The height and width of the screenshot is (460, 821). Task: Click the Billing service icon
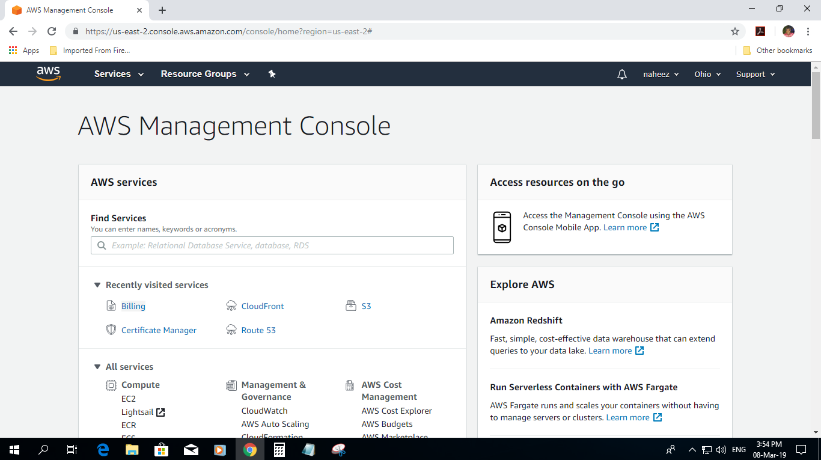111,306
